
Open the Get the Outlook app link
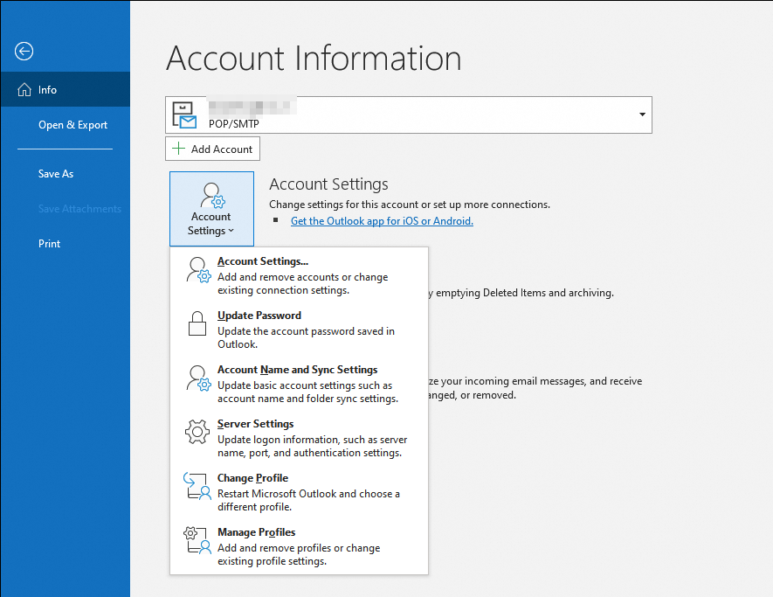pyautogui.click(x=382, y=221)
